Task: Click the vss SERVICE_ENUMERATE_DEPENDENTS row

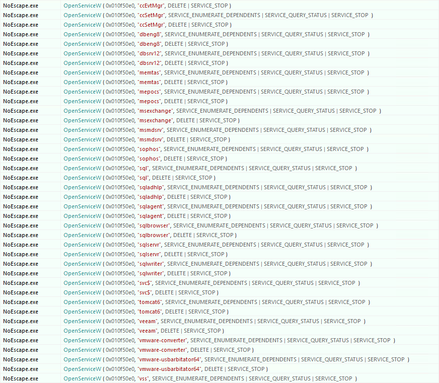Action: point(219,378)
